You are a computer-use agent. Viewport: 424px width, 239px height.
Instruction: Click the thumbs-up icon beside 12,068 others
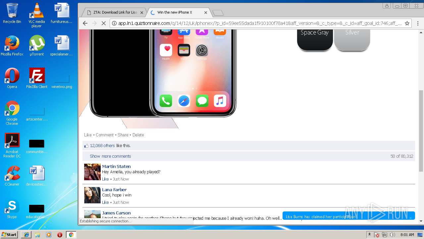(x=86, y=146)
